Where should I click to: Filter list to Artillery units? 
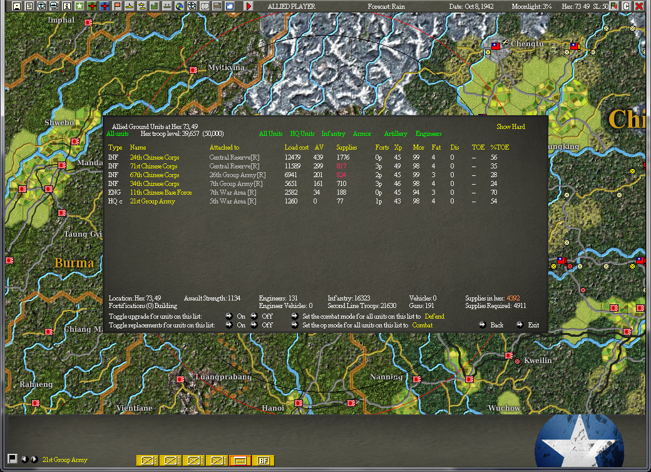396,134
